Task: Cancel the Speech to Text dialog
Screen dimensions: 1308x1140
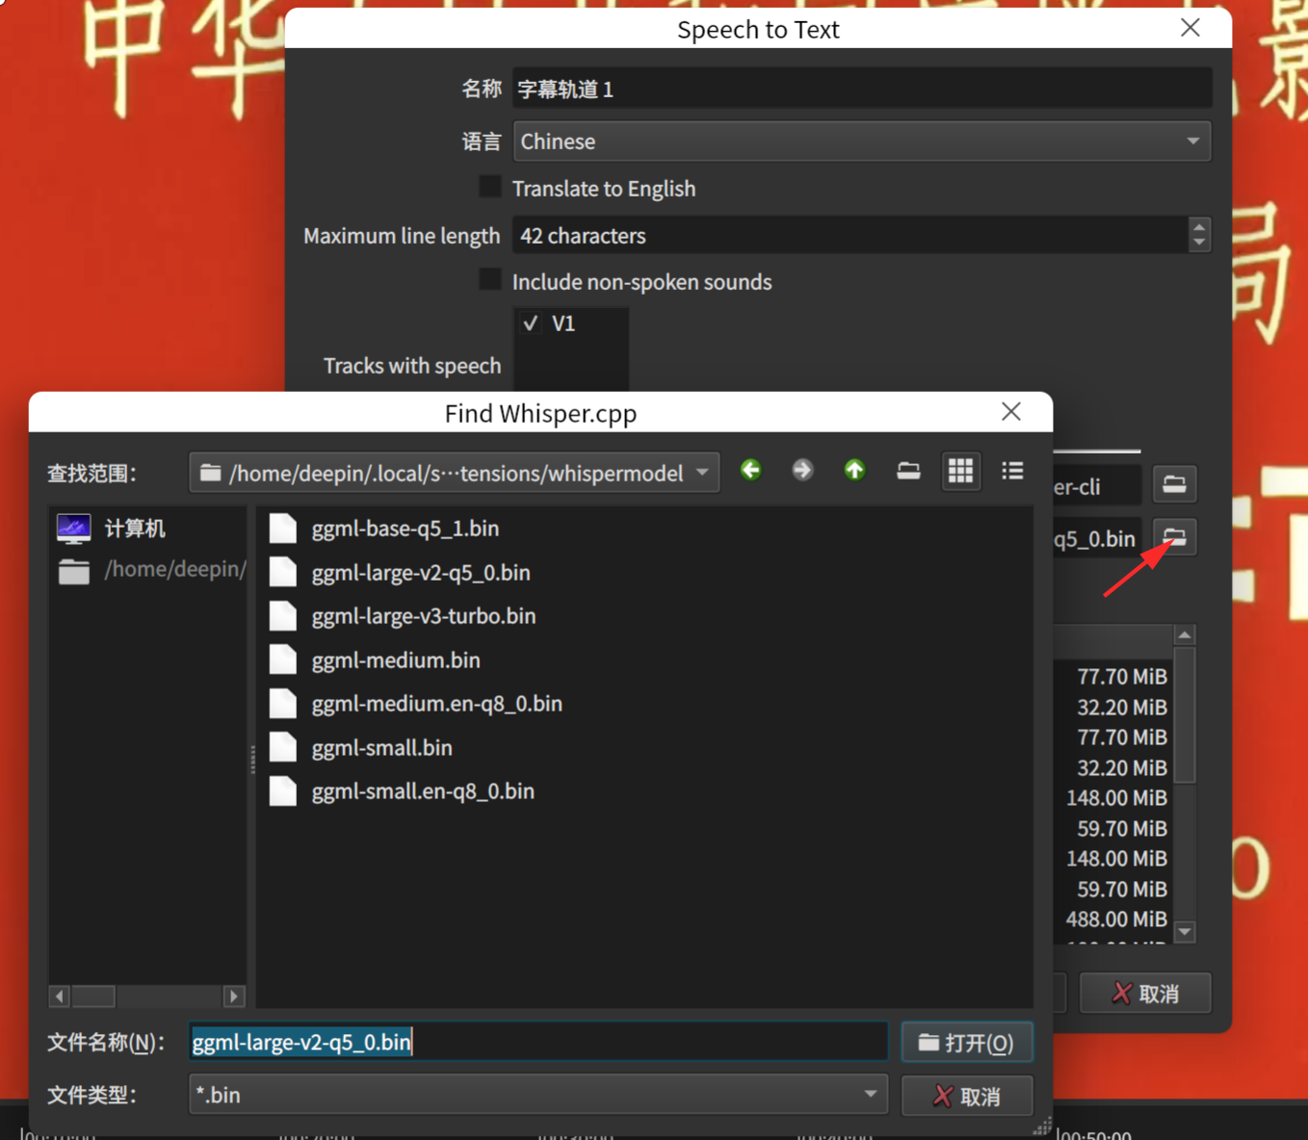Action: pyautogui.click(x=1145, y=993)
